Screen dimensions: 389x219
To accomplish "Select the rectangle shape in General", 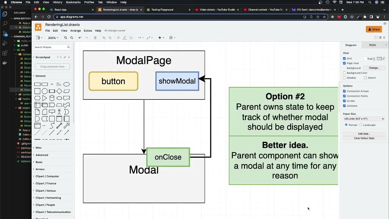I will [37, 84].
